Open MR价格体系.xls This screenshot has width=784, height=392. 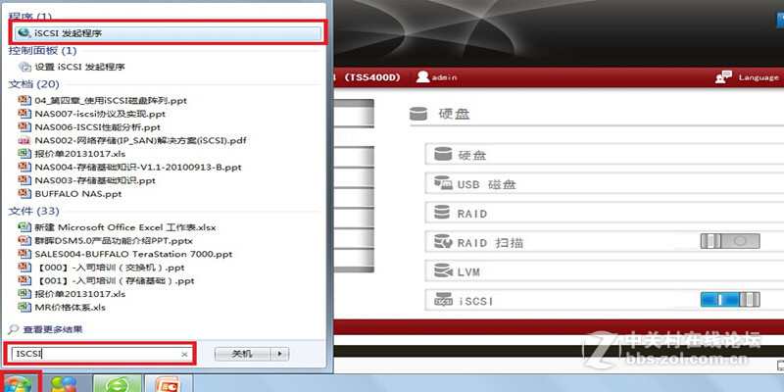[70, 307]
